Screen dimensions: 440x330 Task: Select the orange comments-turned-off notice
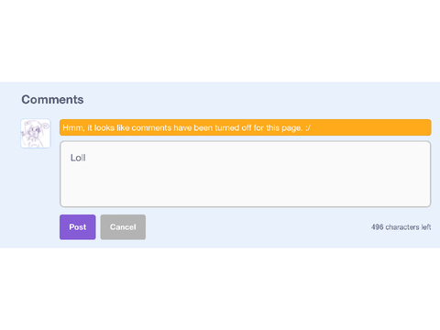click(x=246, y=127)
